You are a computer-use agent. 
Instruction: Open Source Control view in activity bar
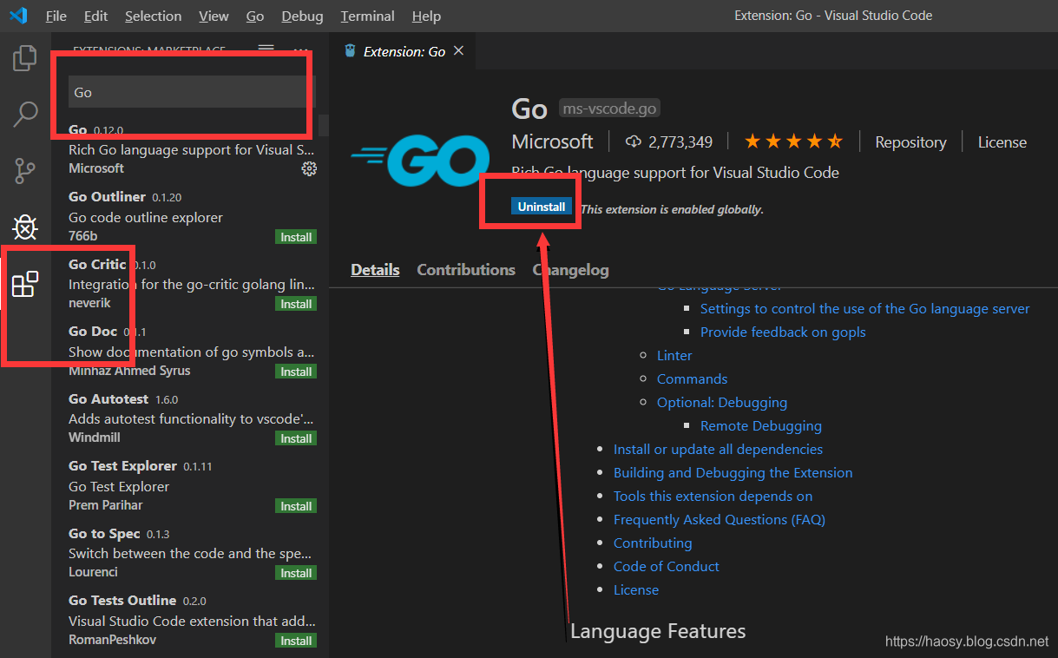(25, 170)
